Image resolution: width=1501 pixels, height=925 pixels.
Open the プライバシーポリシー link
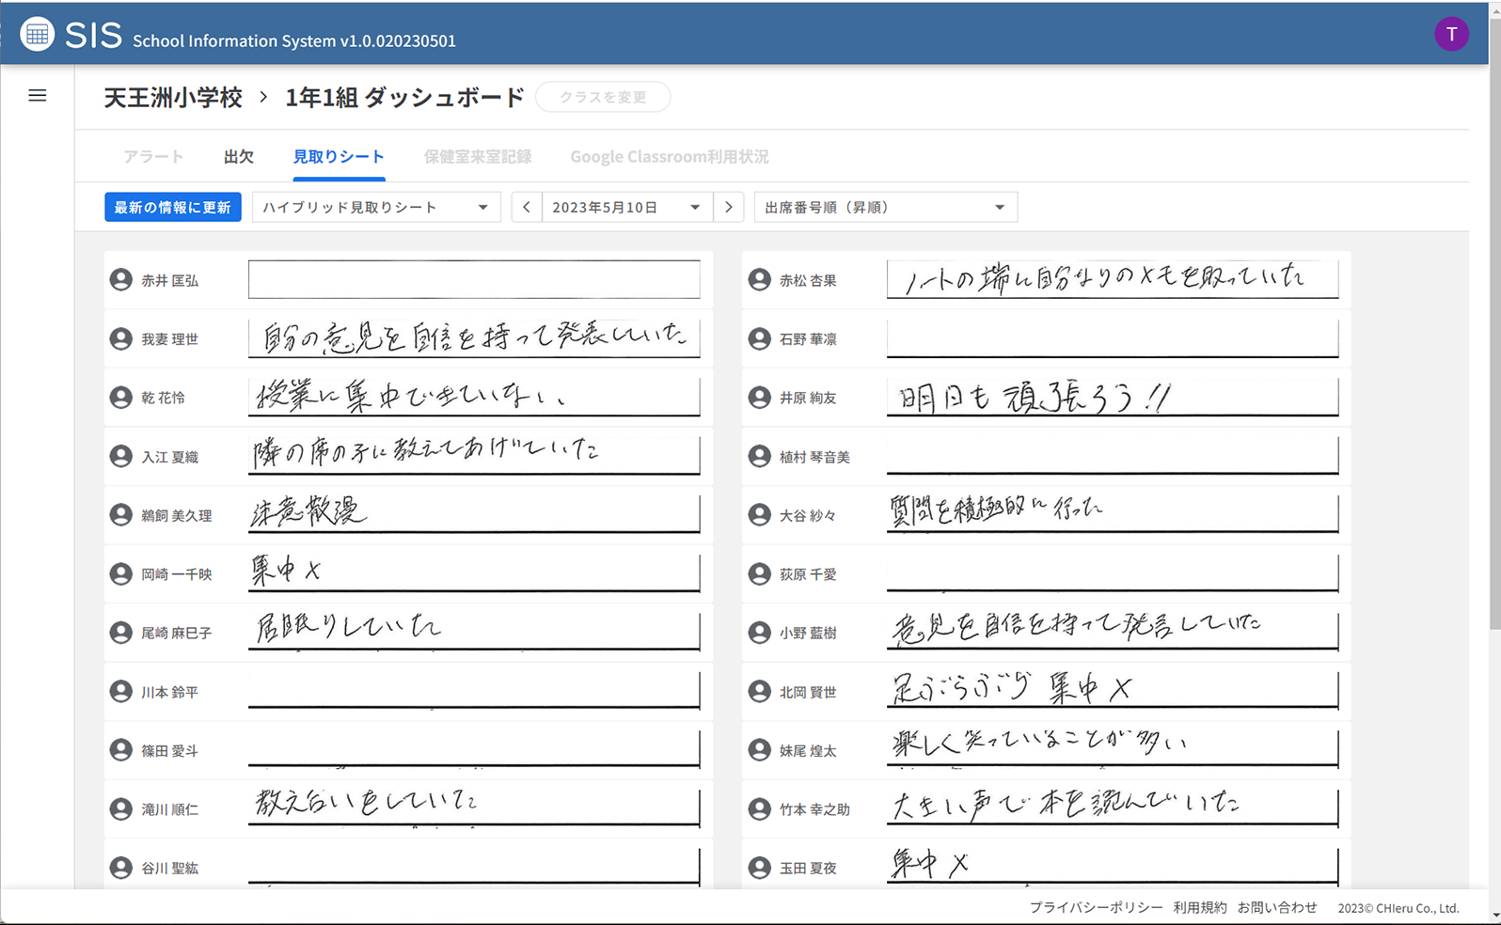pyautogui.click(x=1096, y=907)
